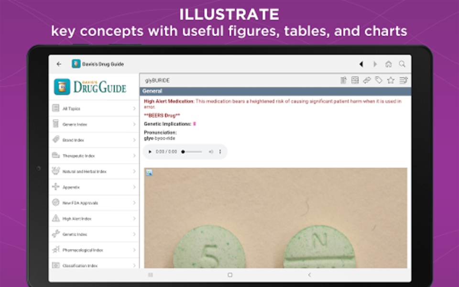Open the audio player more options menu
The image size is (459, 287).
pos(220,152)
